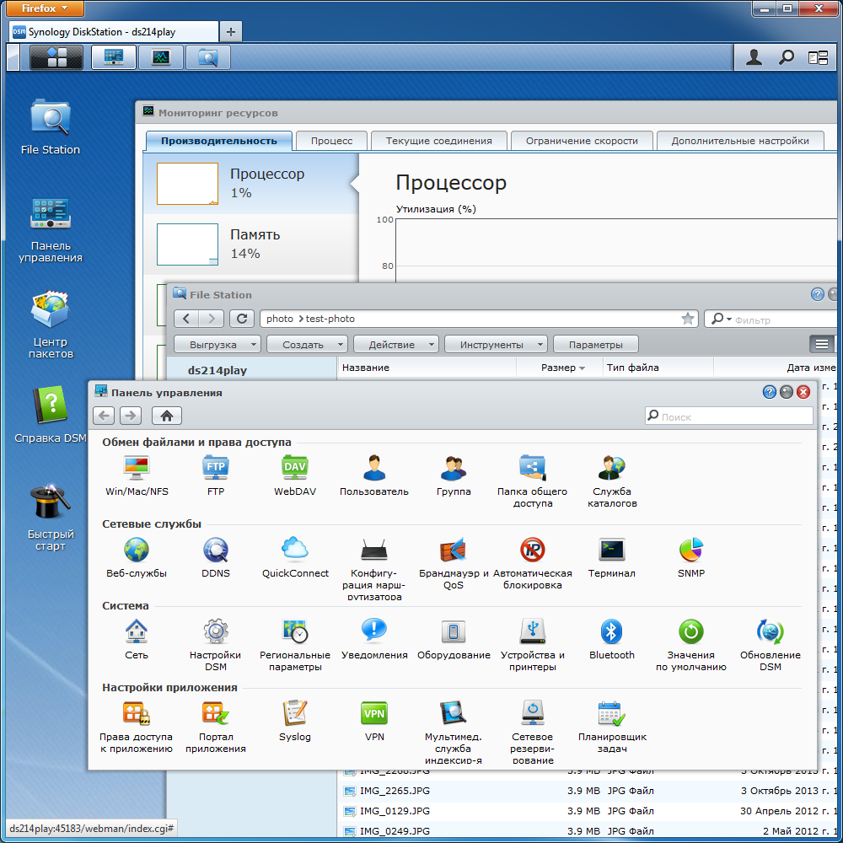Open the FTP icon in Control Panel
The width and height of the screenshot is (843, 843).
pyautogui.click(x=216, y=475)
